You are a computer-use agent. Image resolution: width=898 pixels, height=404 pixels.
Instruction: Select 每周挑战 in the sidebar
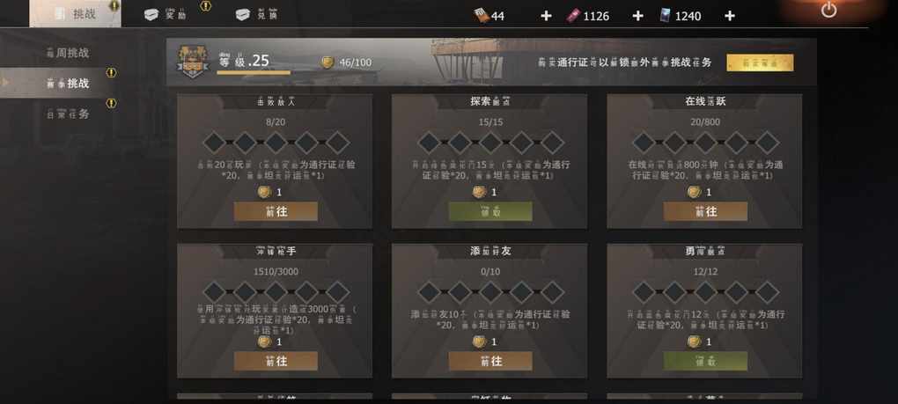tap(68, 53)
